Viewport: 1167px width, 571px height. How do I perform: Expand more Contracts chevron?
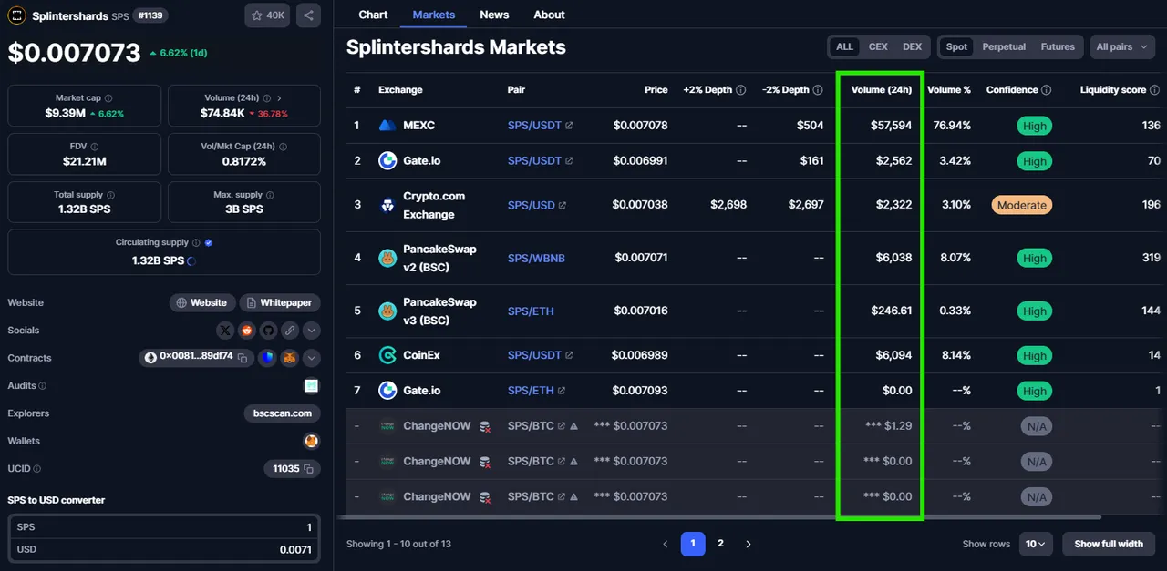point(312,358)
